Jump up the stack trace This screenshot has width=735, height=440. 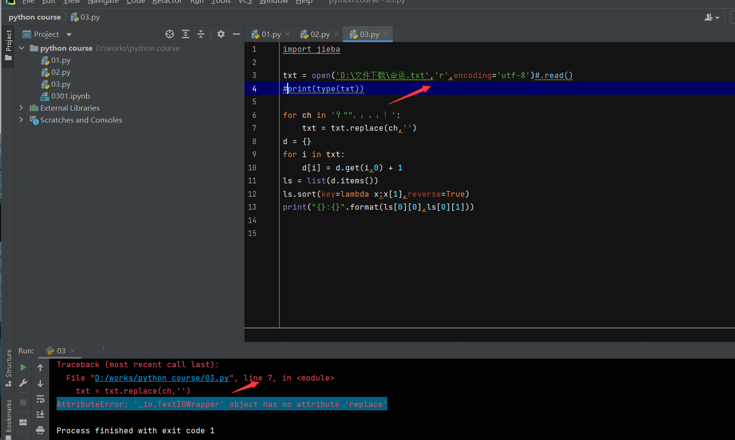(x=41, y=367)
